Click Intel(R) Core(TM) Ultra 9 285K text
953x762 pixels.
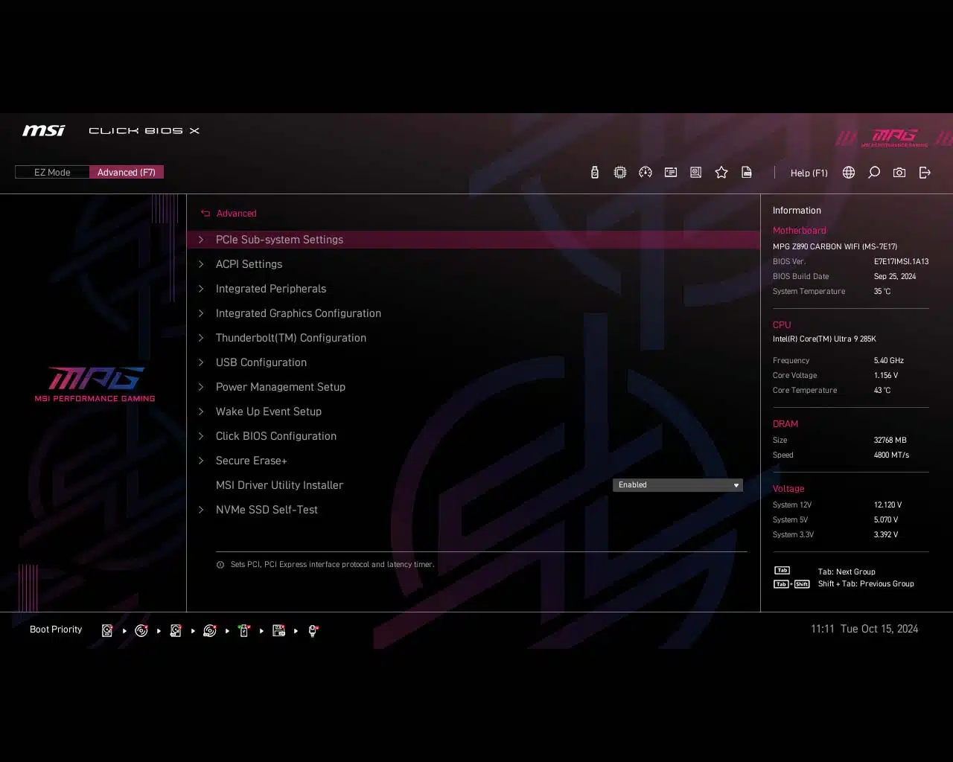824,339
